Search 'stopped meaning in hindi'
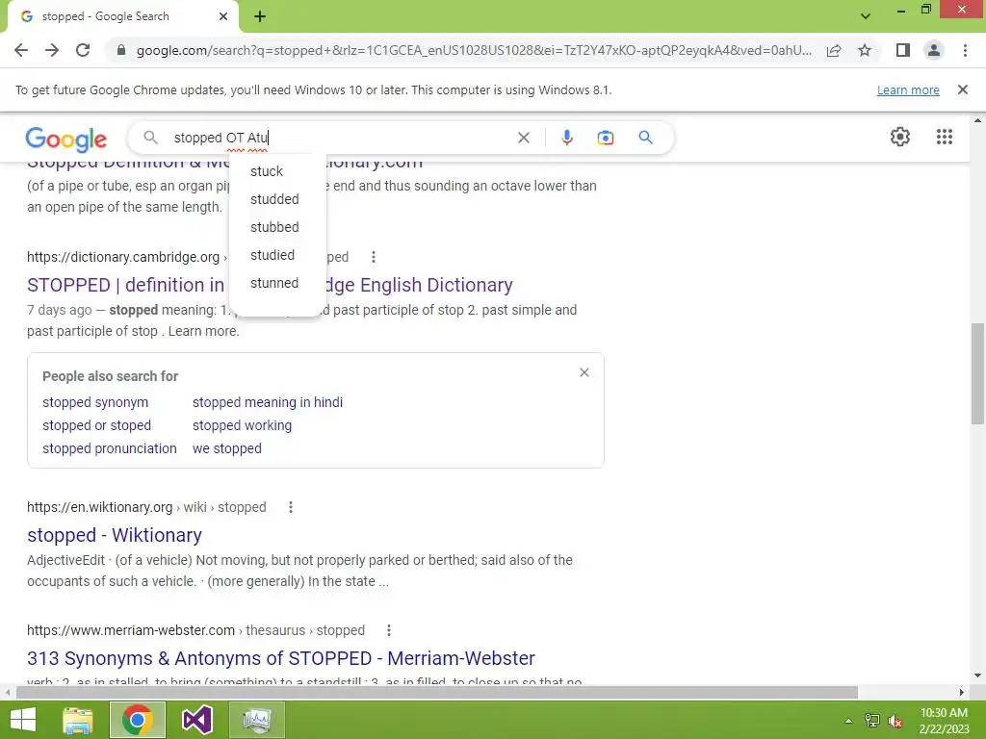The width and height of the screenshot is (986, 739). (x=268, y=402)
